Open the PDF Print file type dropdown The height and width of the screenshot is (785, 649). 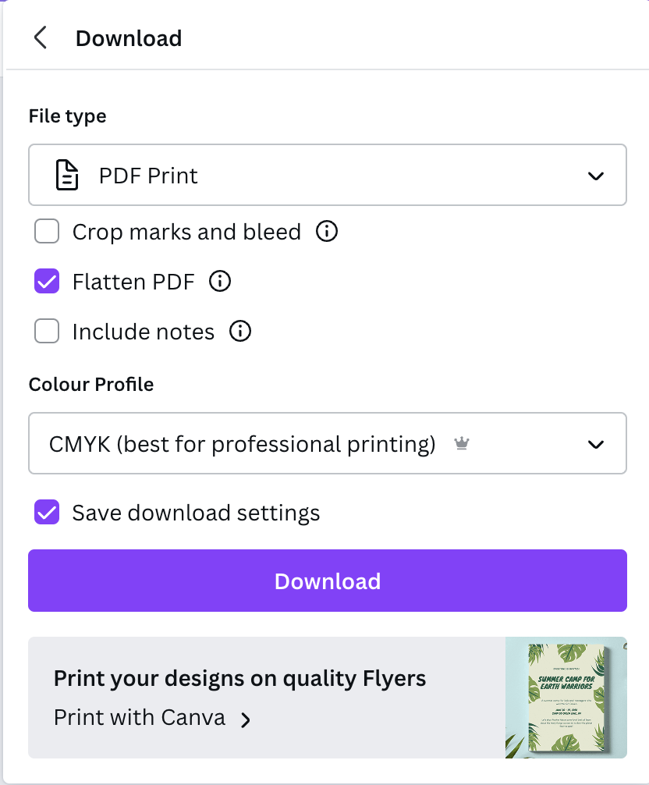pyautogui.click(x=328, y=175)
